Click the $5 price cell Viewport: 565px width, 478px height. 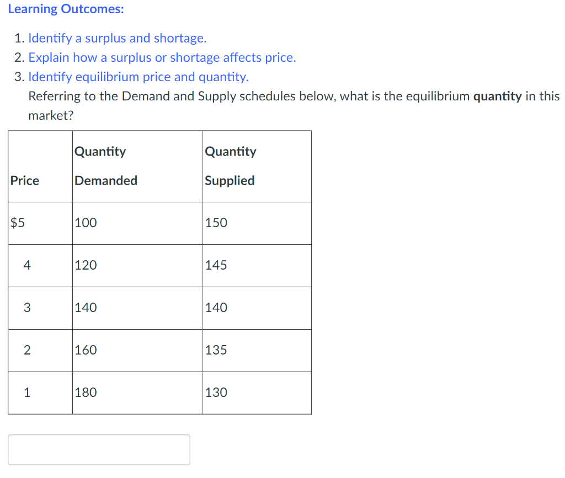click(x=17, y=223)
